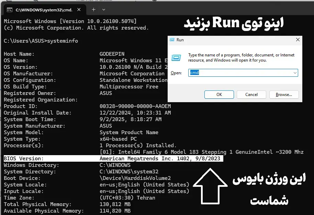Click the Microsoft Corporation manufacturer value
Viewport: 314px width, 215px height.
click(x=132, y=74)
